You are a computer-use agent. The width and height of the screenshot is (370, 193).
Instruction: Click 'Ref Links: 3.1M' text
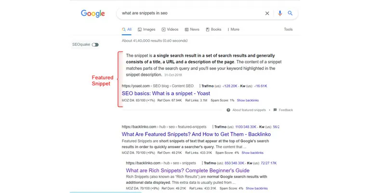(x=196, y=101)
